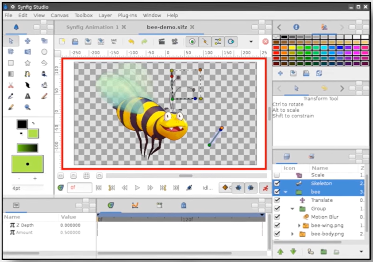
Task: Seek to the first frame
Action: coord(99,188)
